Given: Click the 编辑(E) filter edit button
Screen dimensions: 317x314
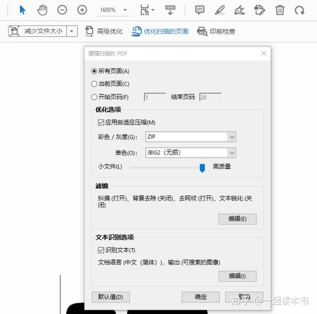Looking at the screenshot, I should point(237,219).
